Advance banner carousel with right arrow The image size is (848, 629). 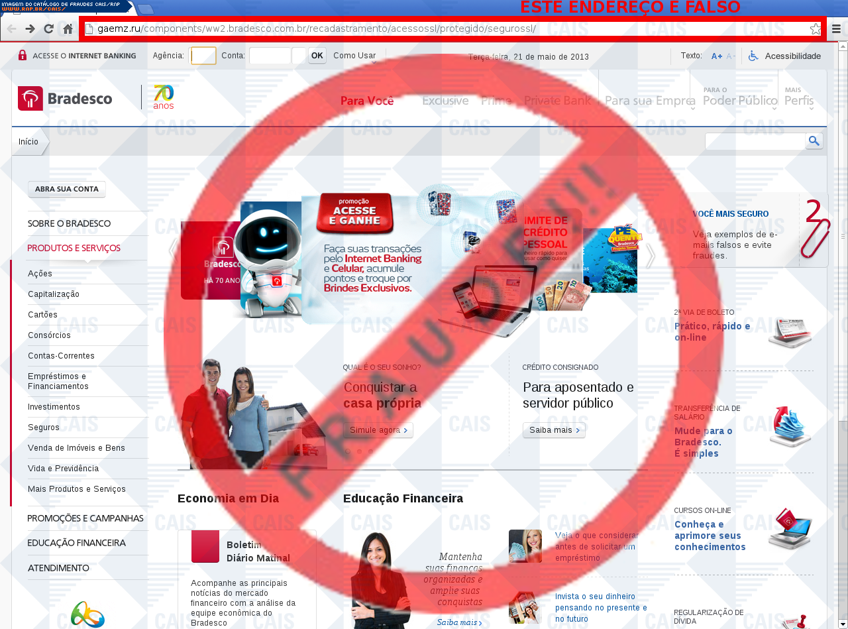click(650, 255)
